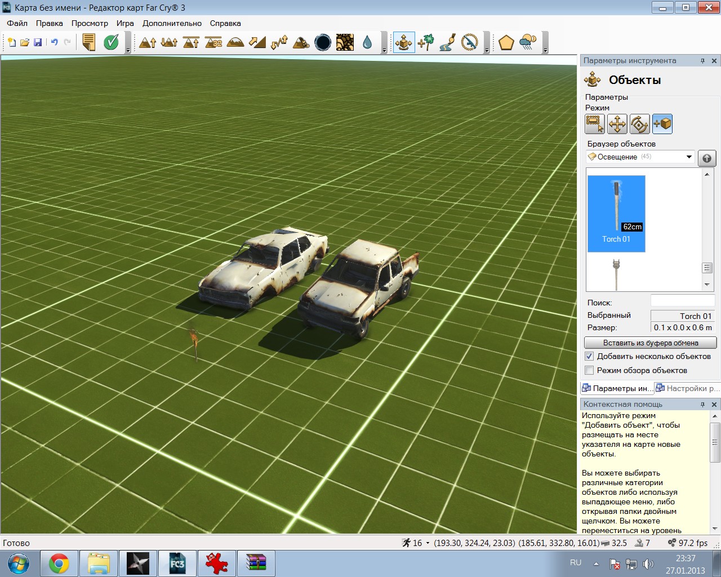721x577 pixels.
Task: Choose the rotate object mode icon
Action: tap(640, 124)
